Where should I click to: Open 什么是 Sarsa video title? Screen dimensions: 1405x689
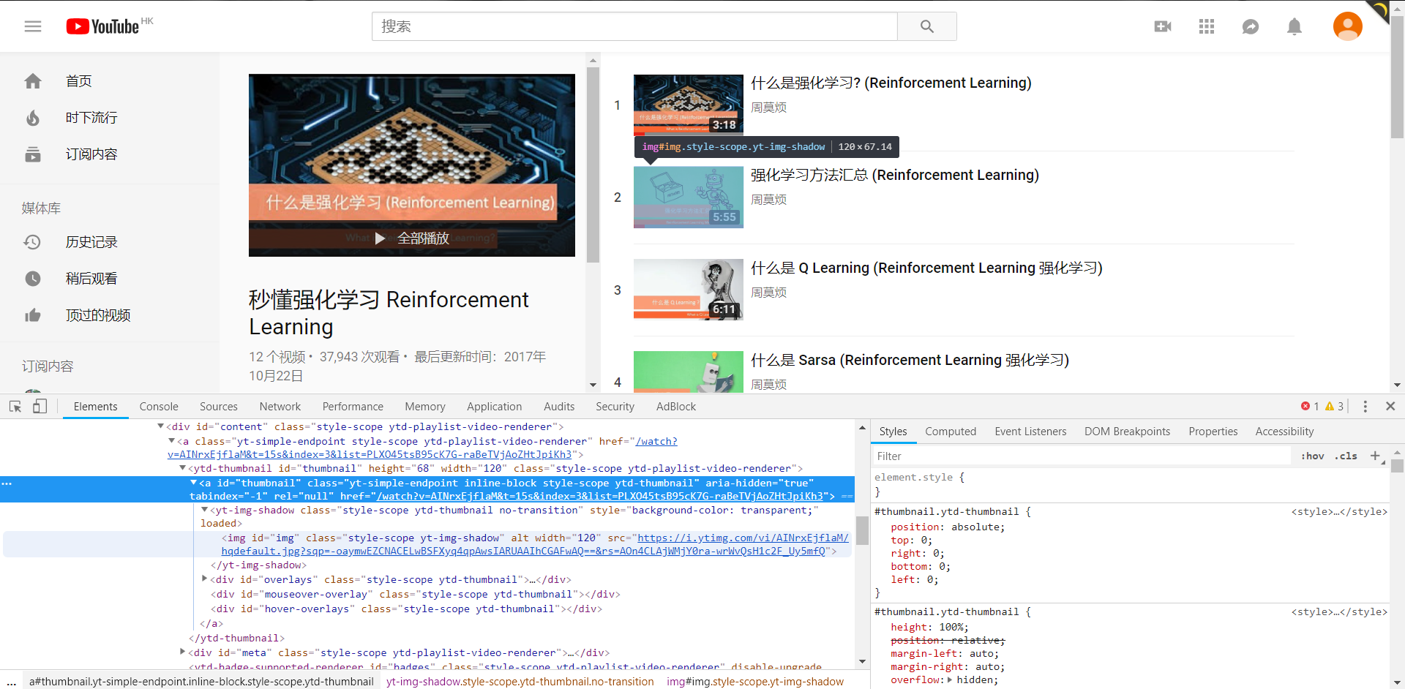pos(910,360)
